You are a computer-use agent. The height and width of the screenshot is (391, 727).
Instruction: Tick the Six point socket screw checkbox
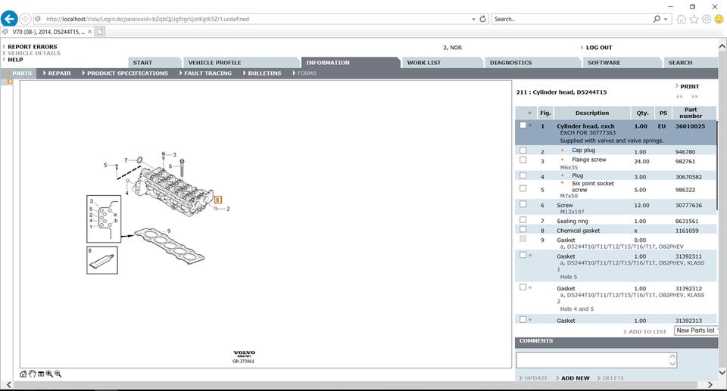point(523,188)
